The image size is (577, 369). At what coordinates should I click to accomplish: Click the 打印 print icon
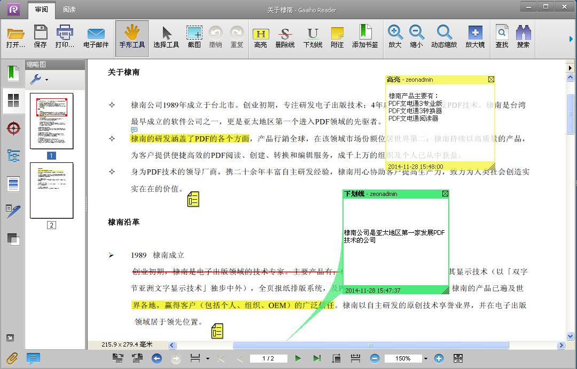pos(65,36)
